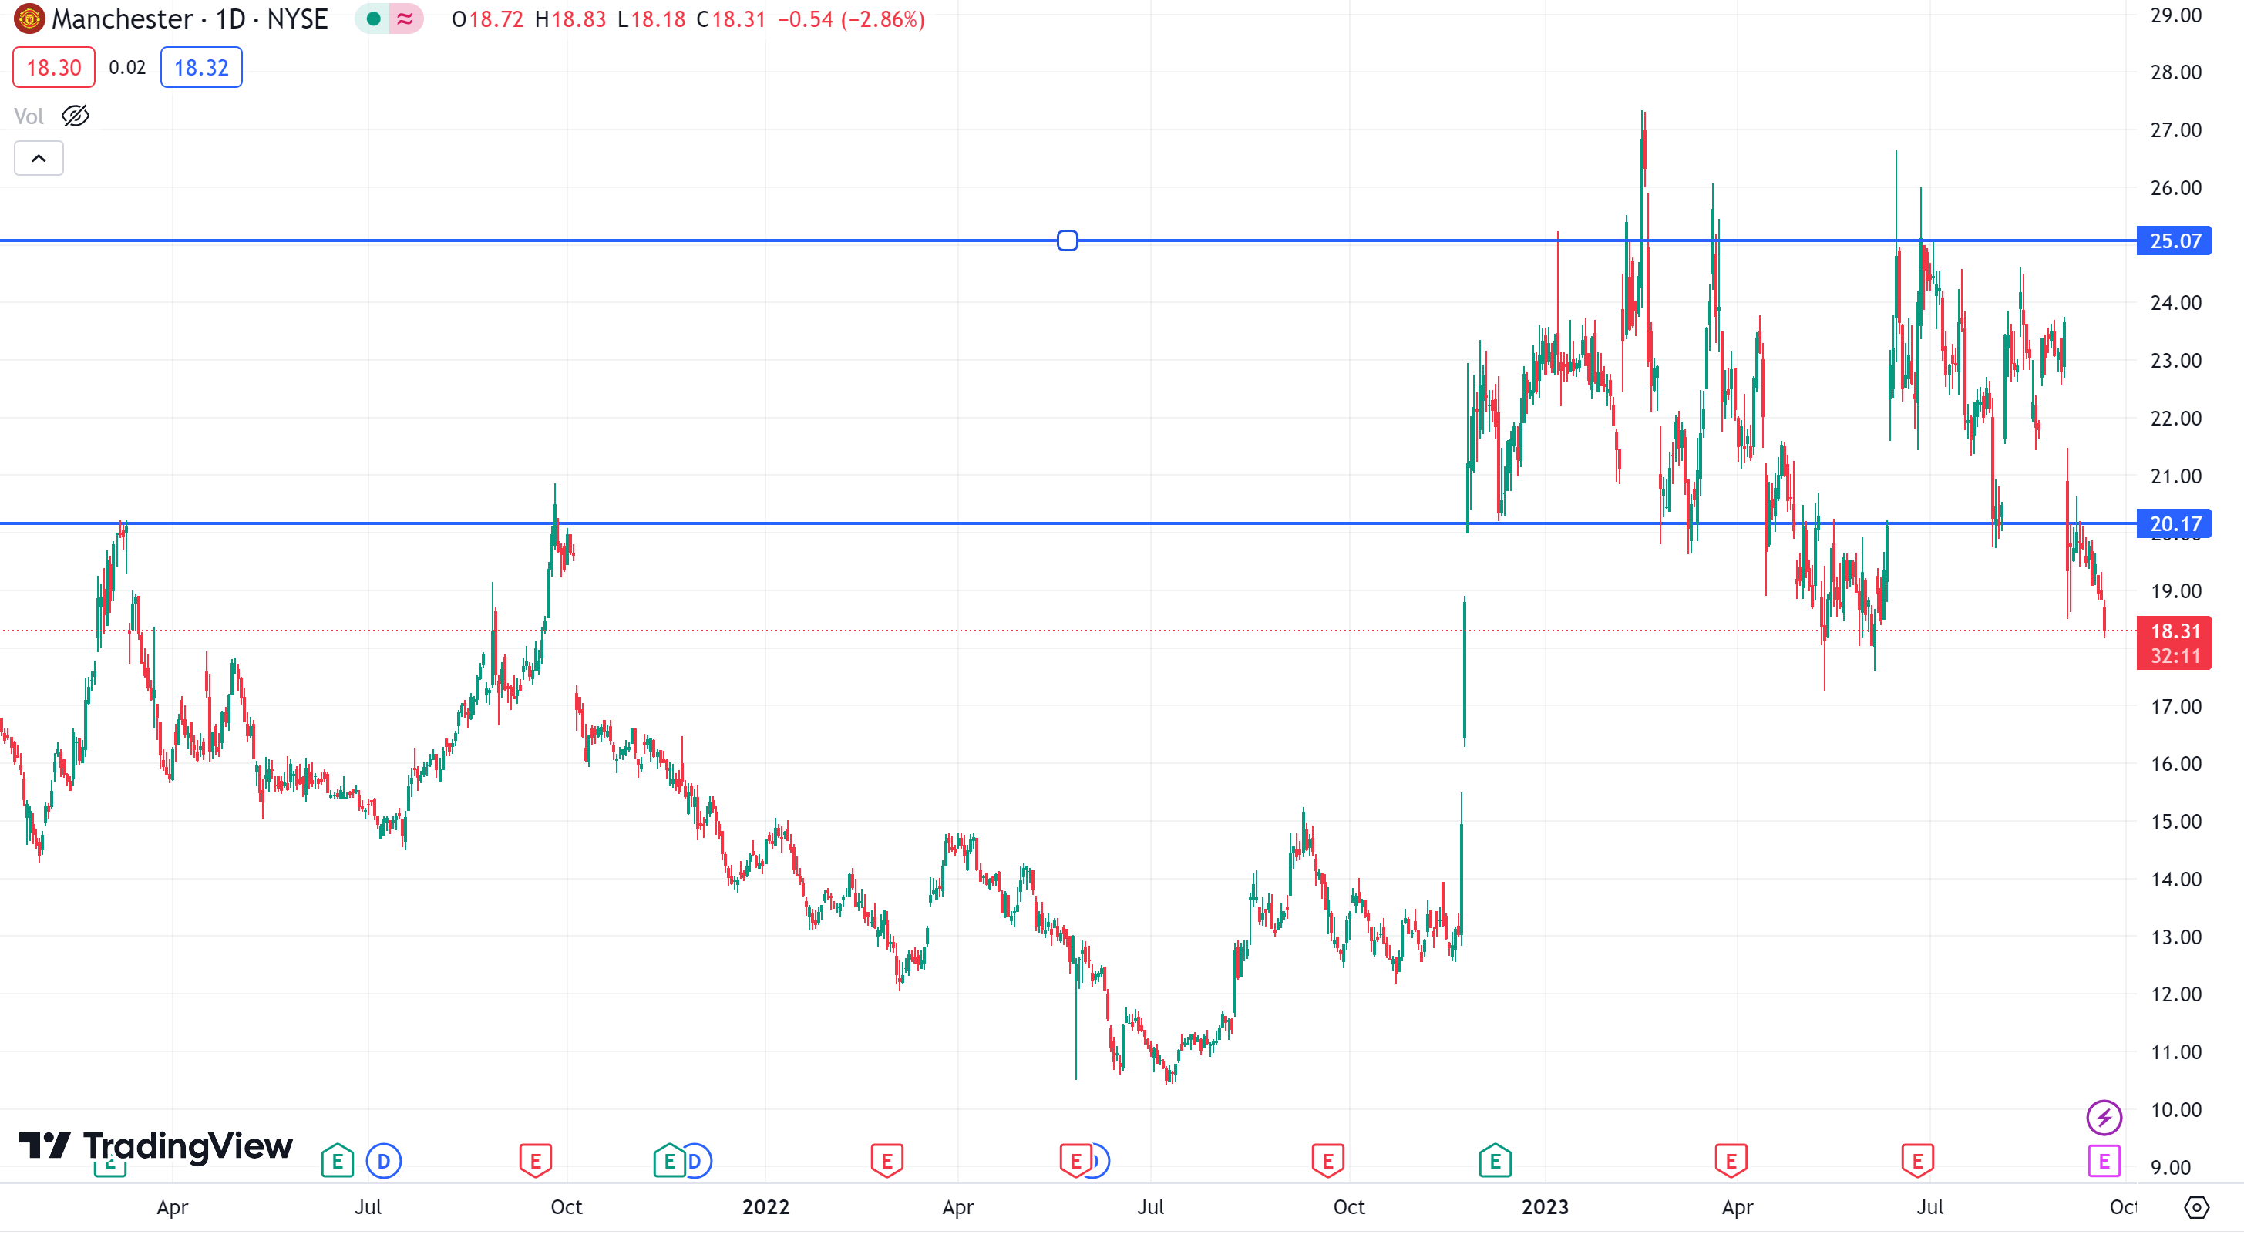The height and width of the screenshot is (1238, 2244).
Task: Open chart settings gear icon
Action: click(2197, 1209)
